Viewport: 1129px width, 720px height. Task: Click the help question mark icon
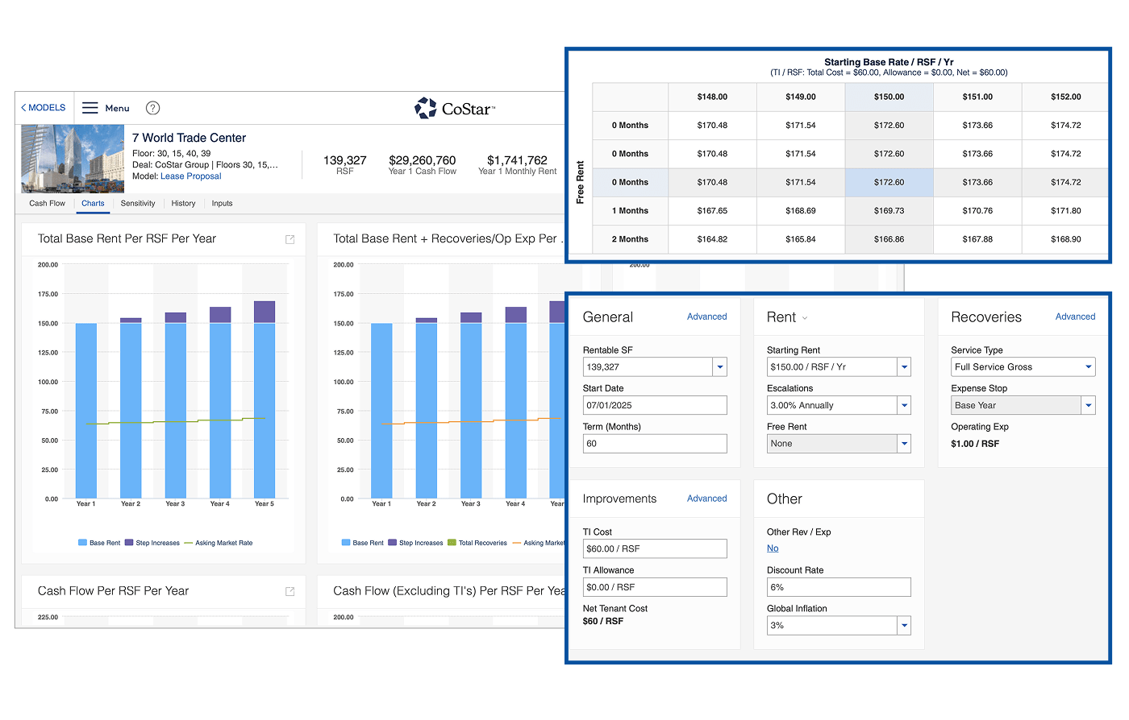(x=152, y=108)
